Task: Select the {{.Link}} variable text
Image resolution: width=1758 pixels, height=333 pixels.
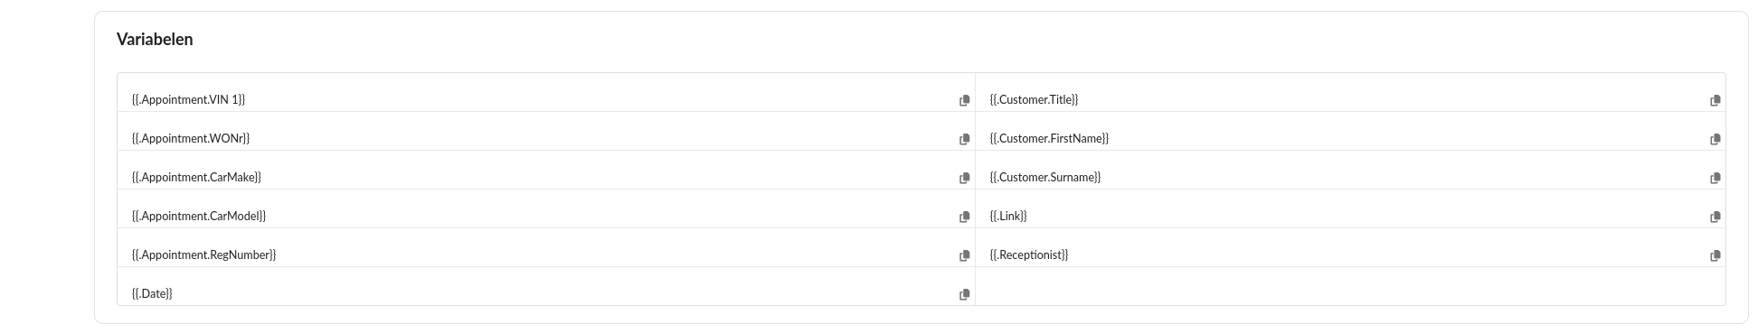Action: [1008, 216]
